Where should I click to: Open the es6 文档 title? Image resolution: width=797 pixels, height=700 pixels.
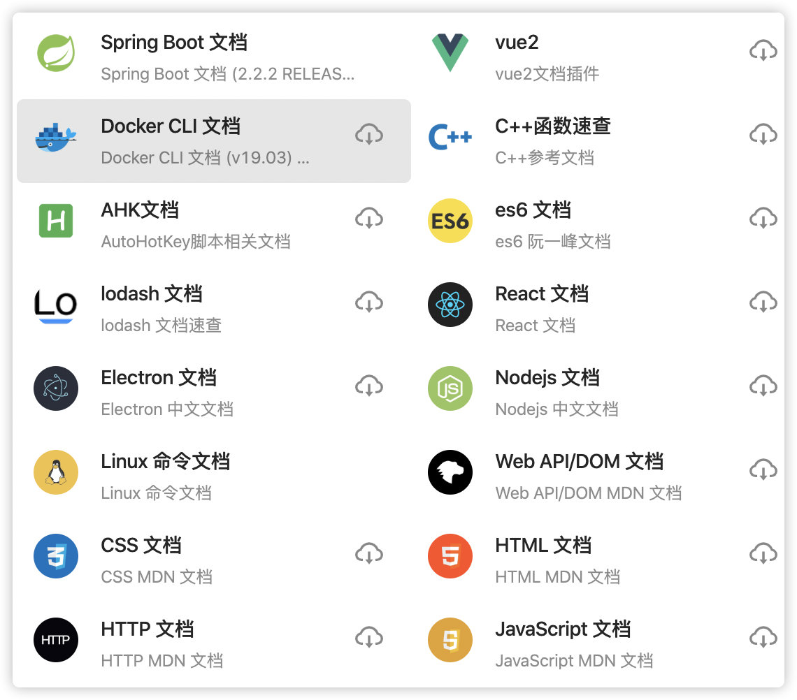click(533, 210)
